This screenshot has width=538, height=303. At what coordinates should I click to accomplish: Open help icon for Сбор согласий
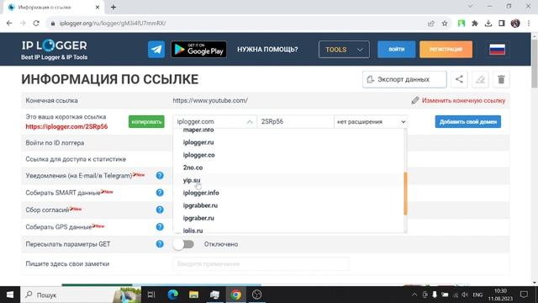(160, 210)
